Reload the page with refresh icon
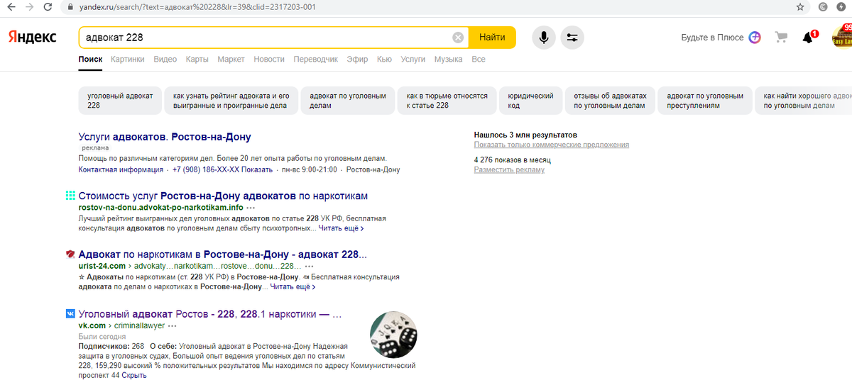Image resolution: width=852 pixels, height=380 pixels. pyautogui.click(x=48, y=7)
